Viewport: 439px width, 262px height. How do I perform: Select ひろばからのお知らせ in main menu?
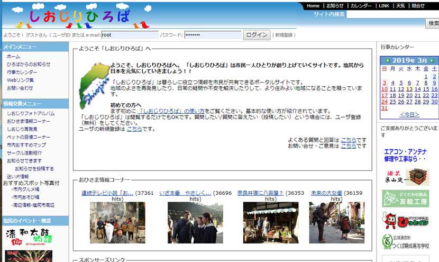[x=29, y=65]
